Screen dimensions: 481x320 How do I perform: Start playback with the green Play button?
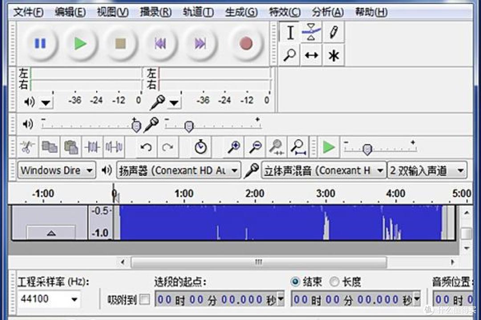click(x=80, y=44)
